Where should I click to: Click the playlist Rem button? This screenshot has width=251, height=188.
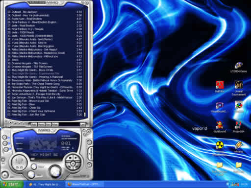[41, 124]
